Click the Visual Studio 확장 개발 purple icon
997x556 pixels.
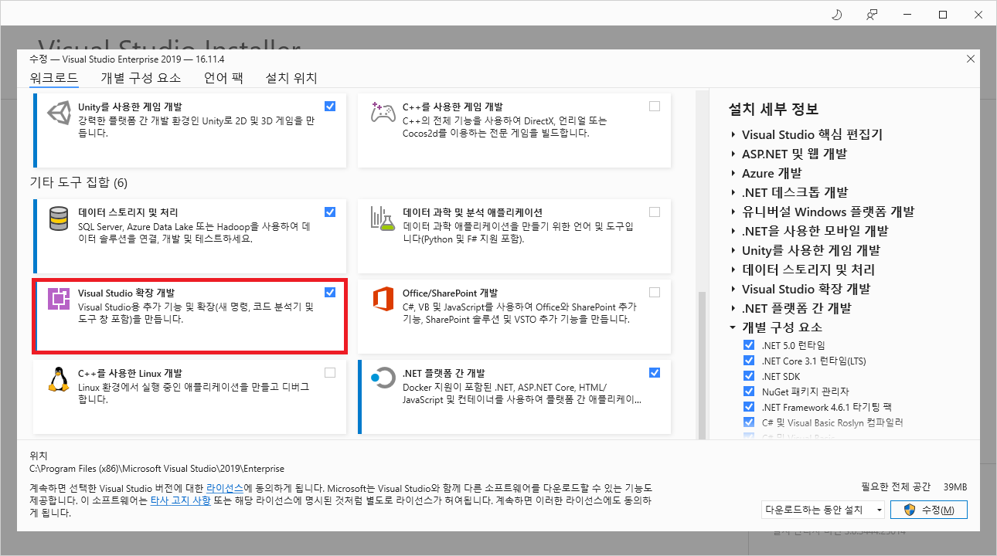coord(59,300)
